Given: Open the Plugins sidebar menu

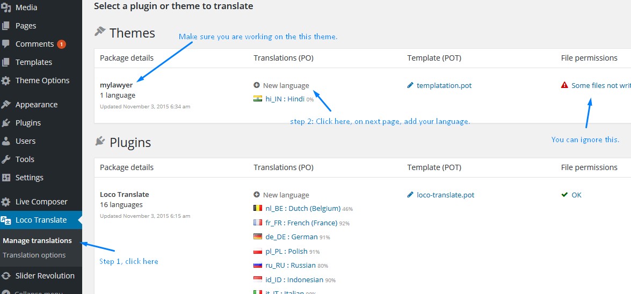Looking at the screenshot, I should pyautogui.click(x=28, y=123).
